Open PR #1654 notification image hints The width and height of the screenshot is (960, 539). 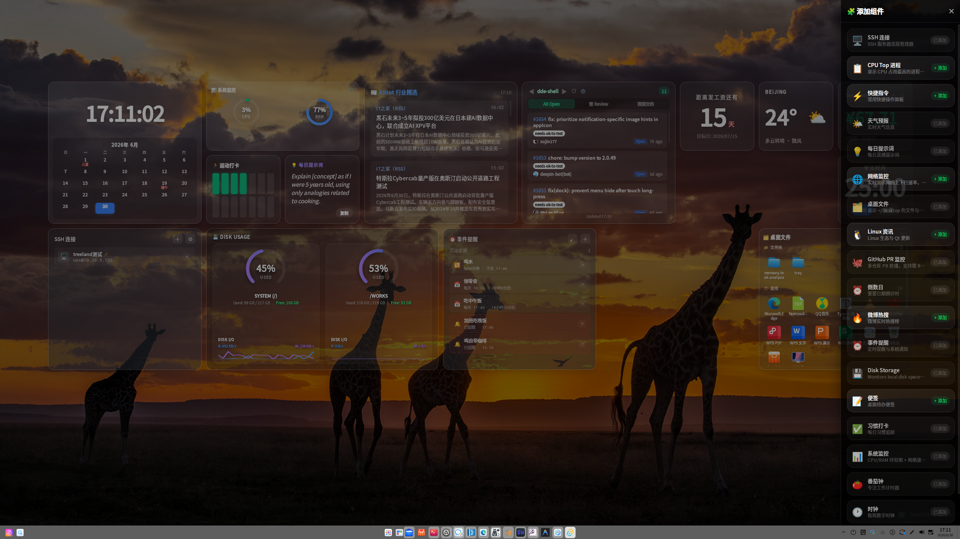[x=597, y=130]
